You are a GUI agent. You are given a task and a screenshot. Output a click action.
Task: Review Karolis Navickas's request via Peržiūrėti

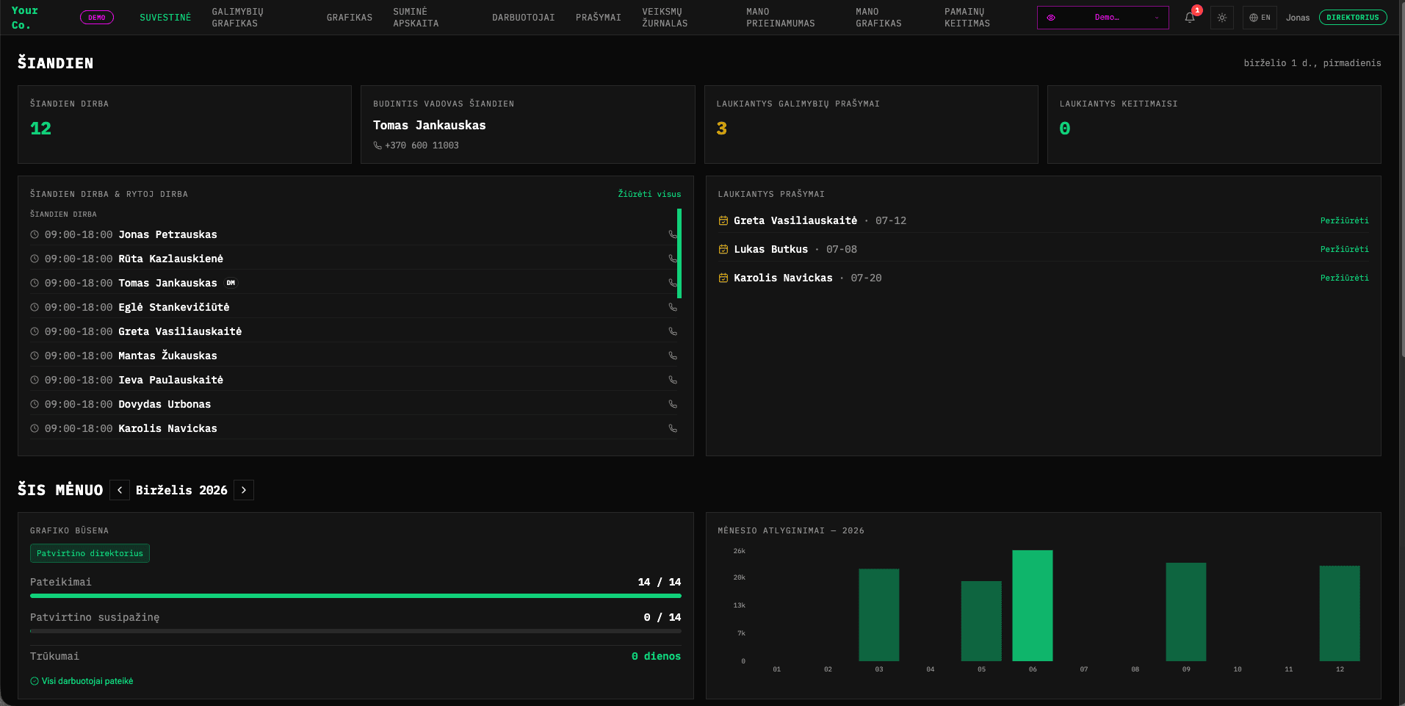tap(1344, 278)
